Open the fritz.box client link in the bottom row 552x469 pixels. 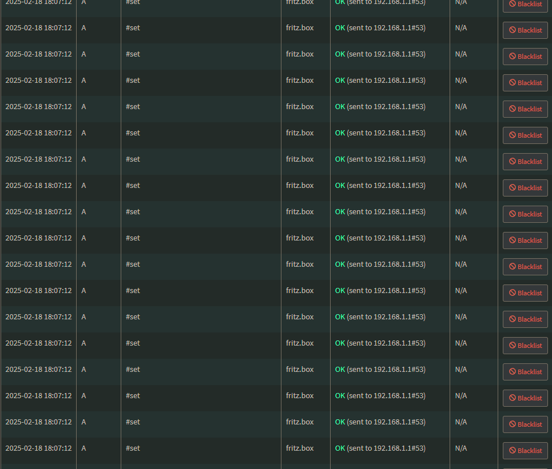point(300,448)
